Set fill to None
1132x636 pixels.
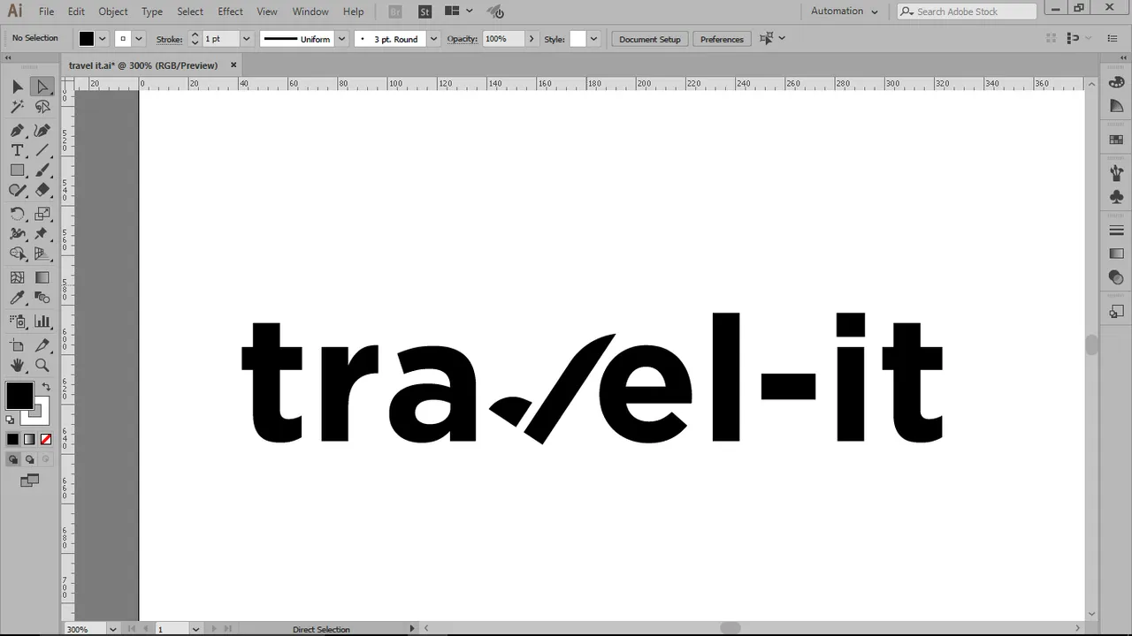coord(46,439)
